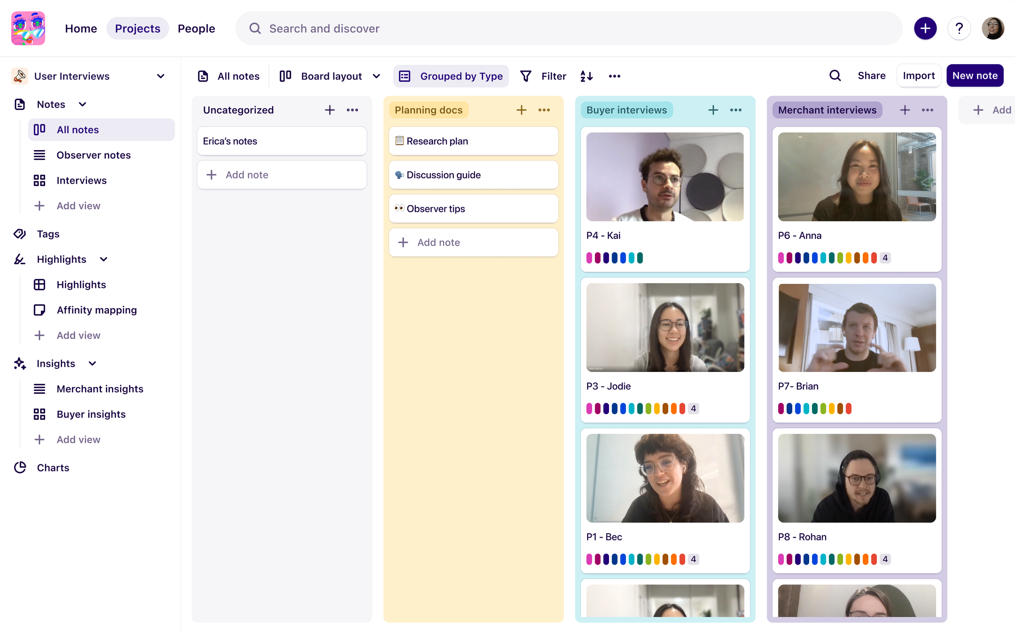Collapse the Insights section chevron

(92, 363)
